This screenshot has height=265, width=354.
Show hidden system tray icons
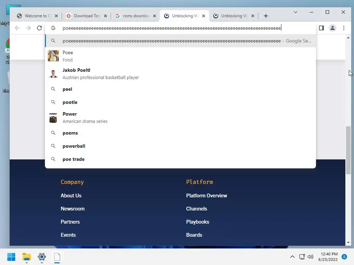(292, 257)
